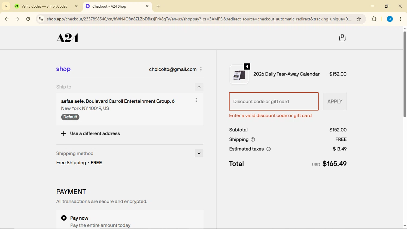Collapse the Ship to section
Image resolution: width=407 pixels, height=229 pixels.
[199, 87]
